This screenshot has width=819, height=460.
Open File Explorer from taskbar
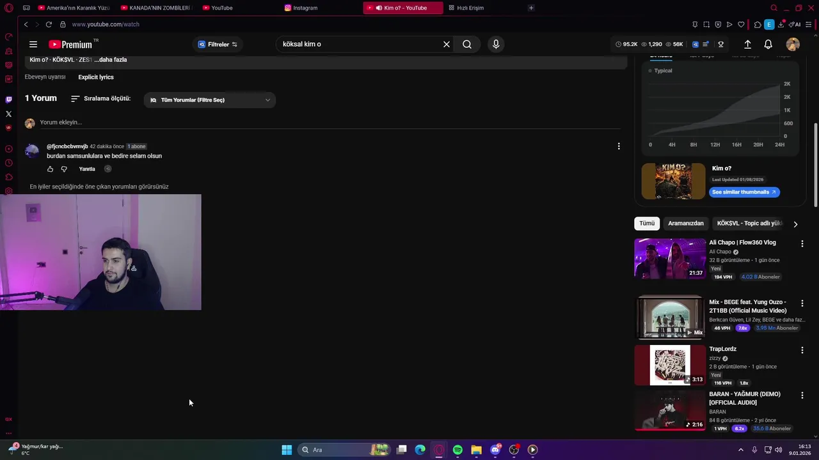[476, 450]
